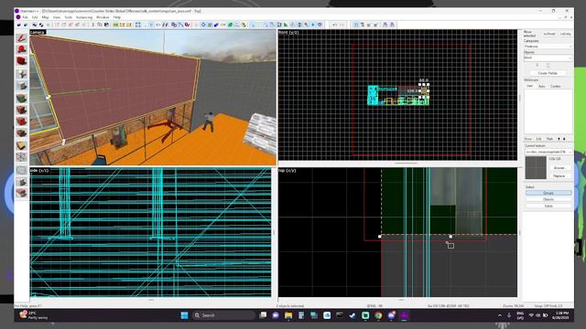
Task: Select the Camera tool in left toolbar
Action: click(21, 61)
